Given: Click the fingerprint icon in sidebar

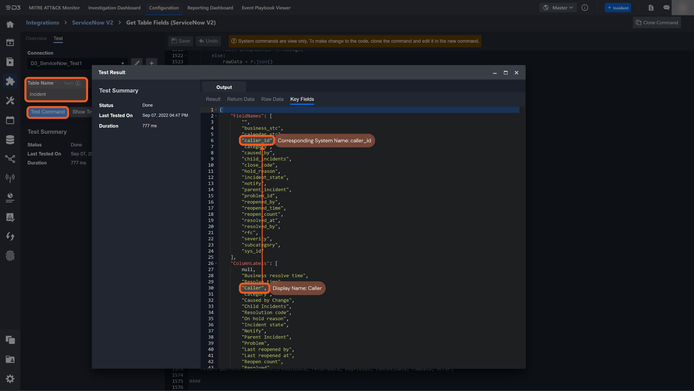Looking at the screenshot, I should pos(10,256).
